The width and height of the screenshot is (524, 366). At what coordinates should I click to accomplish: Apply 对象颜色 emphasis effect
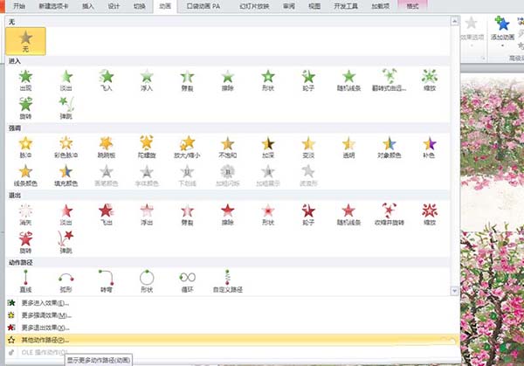tap(390, 147)
